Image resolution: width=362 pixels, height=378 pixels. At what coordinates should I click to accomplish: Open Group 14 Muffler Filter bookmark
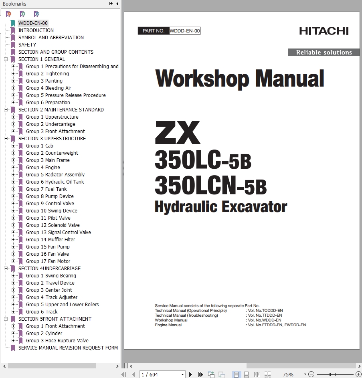point(51,240)
